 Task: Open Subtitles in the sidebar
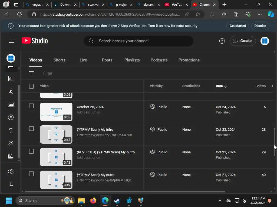pyautogui.click(x=11, y=105)
